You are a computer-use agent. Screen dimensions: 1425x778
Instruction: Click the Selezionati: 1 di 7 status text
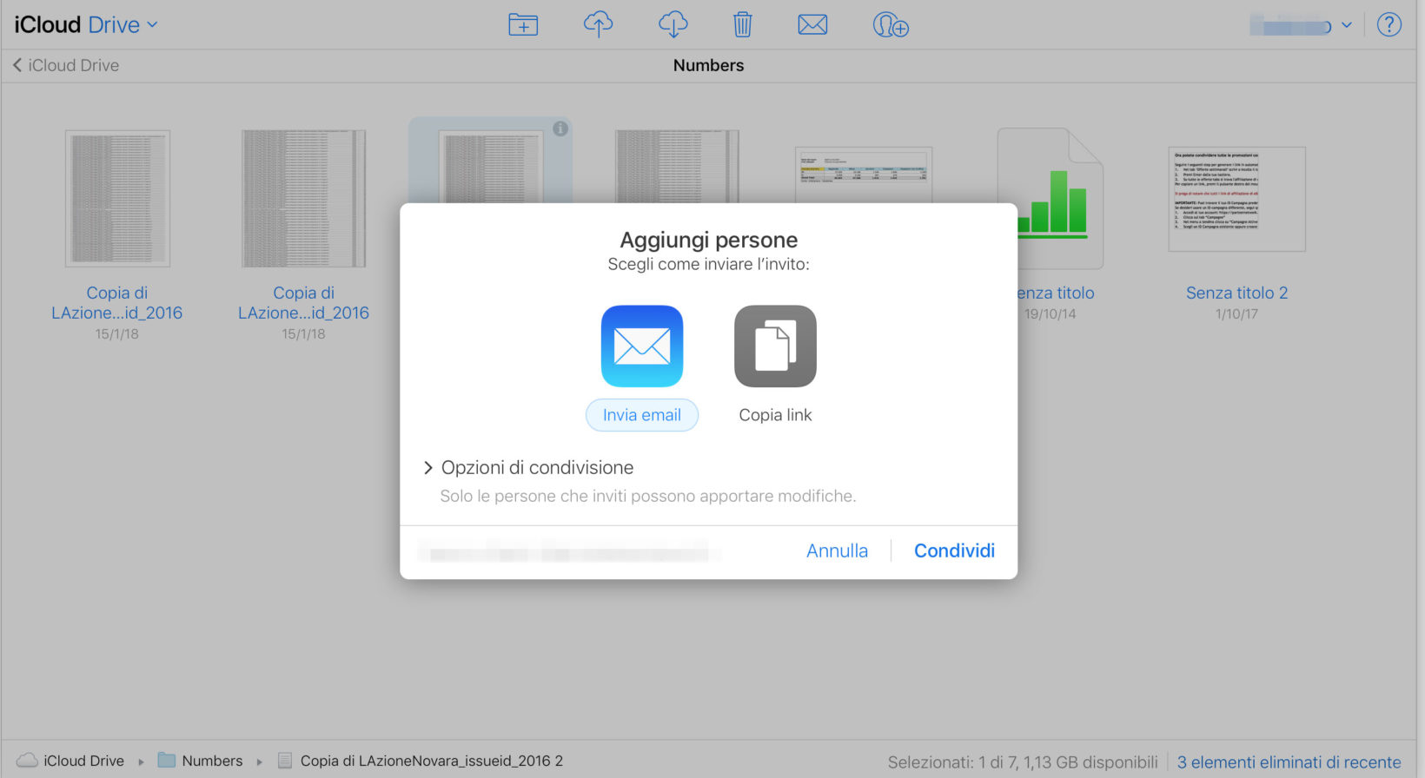point(1023,762)
